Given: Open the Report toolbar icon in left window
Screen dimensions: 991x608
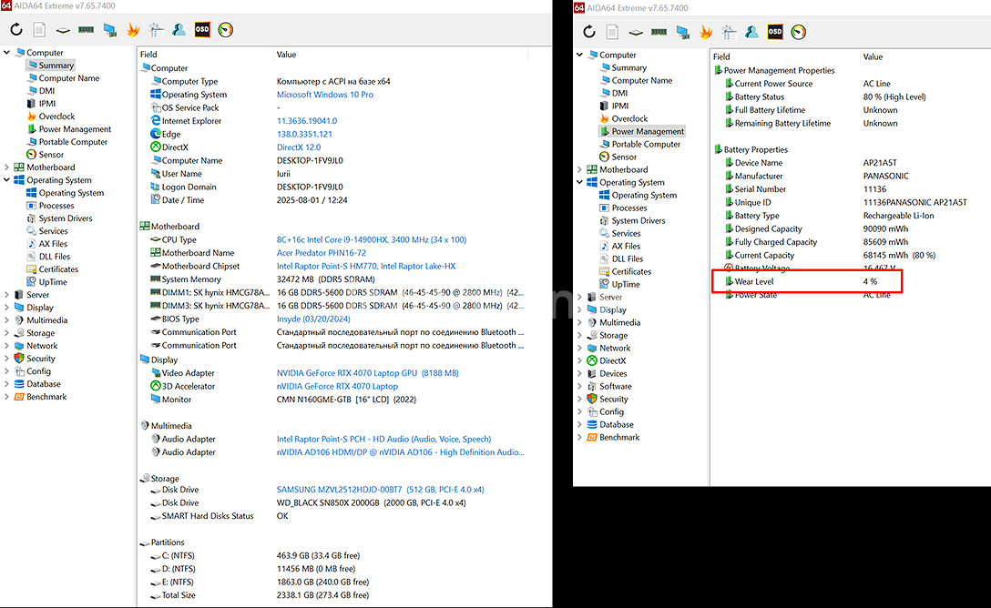Looking at the screenshot, I should (x=39, y=30).
